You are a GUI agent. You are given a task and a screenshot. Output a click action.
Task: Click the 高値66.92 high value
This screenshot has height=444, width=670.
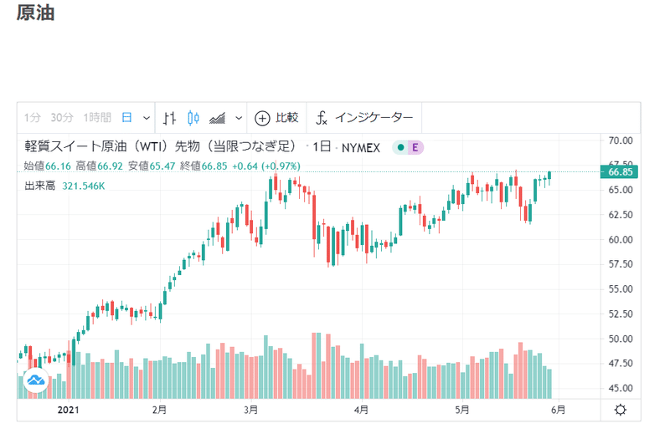(100, 166)
